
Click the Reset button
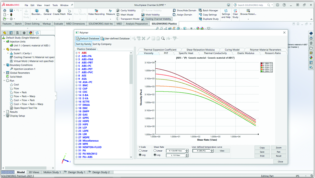pyautogui.click(x=279, y=156)
